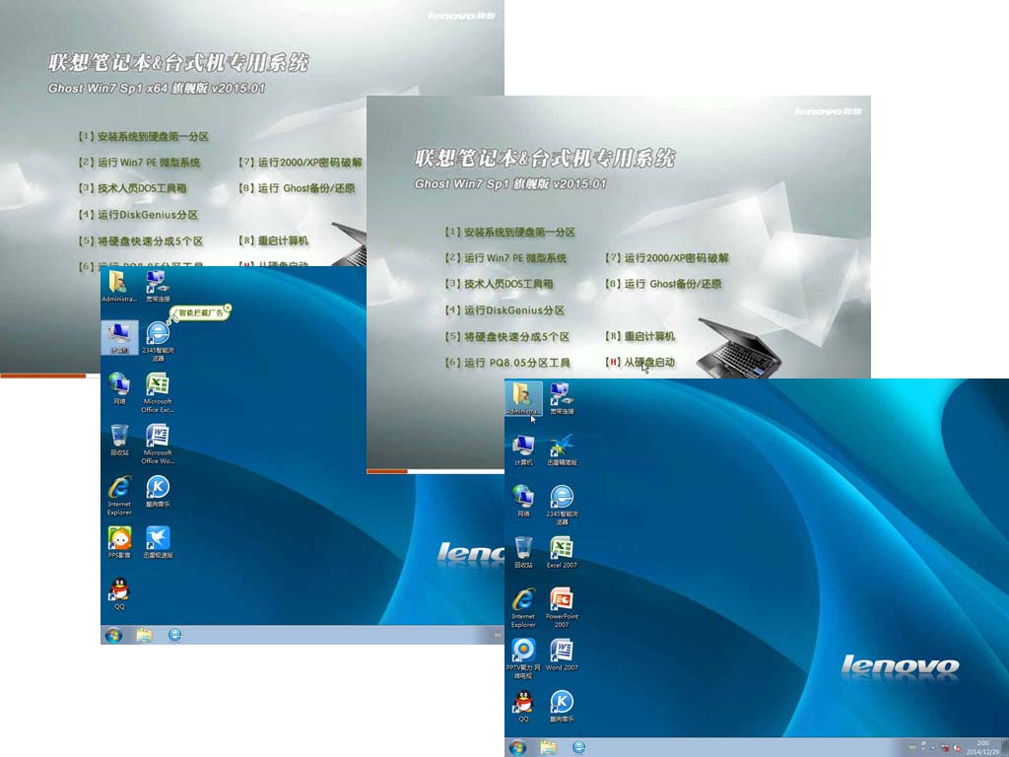Choose [2] 运行 Win7 PE 微型系统 in the x64 boot menu

tap(139, 163)
